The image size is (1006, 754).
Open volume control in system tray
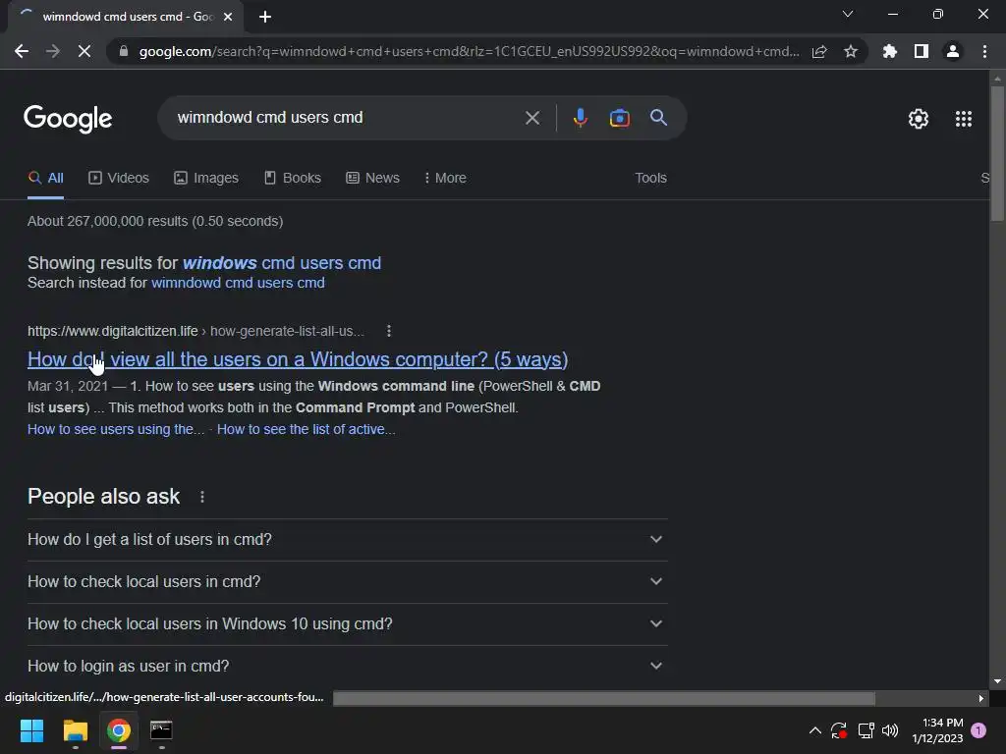[x=890, y=730]
